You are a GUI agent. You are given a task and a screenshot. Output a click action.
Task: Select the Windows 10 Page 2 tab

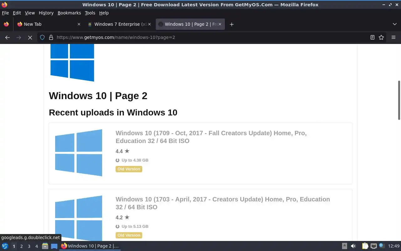pyautogui.click(x=190, y=24)
